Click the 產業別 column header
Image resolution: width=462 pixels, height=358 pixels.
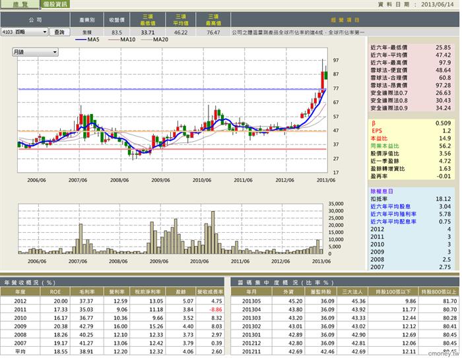(x=87, y=20)
